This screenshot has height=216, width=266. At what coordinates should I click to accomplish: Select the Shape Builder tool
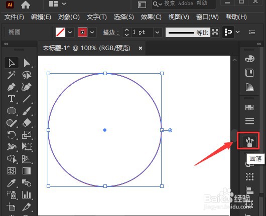coord(12,159)
